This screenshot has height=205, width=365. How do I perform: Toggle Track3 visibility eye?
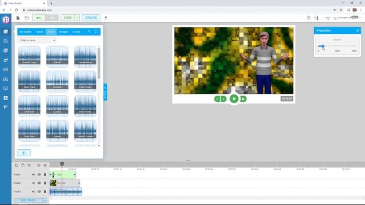39,191
